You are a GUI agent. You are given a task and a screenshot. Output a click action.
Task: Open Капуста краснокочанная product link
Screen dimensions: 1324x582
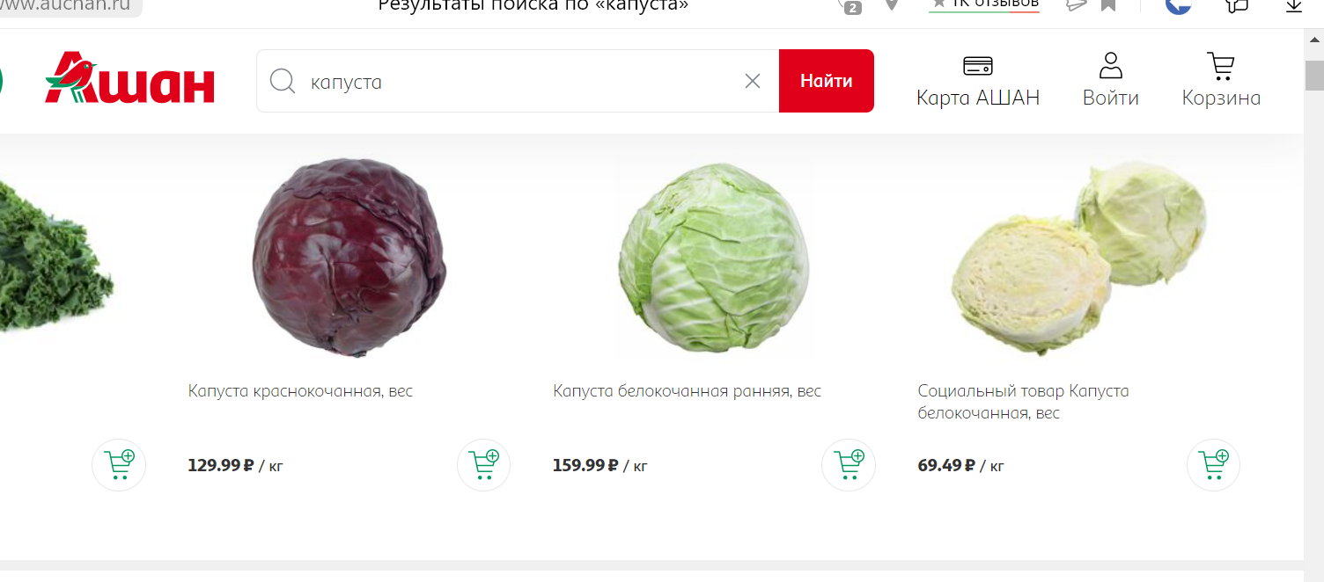click(x=300, y=391)
